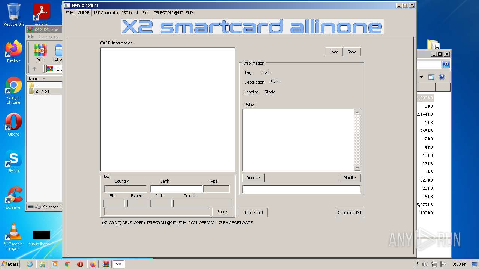Click WinRAR up-one-level arrow
Image resolution: width=479 pixels, height=269 pixels.
coord(34,69)
